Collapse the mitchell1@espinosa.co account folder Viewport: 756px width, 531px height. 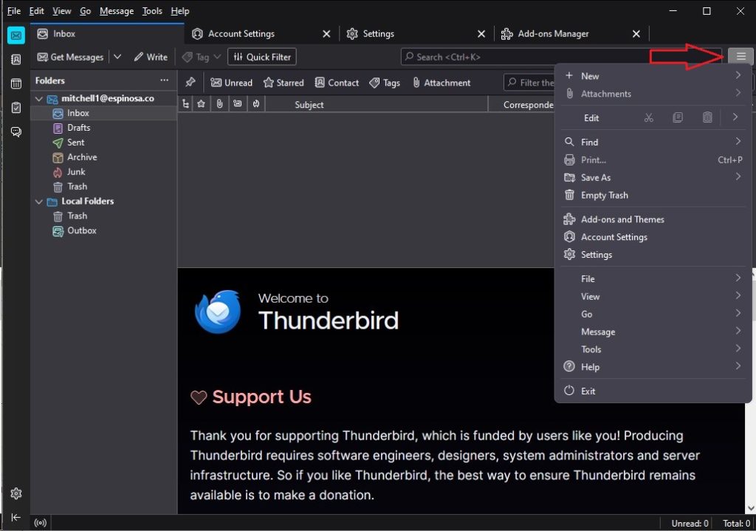(38, 97)
